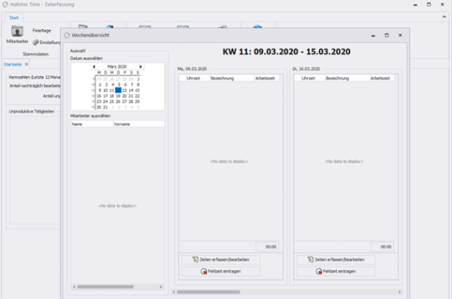Go to next month in calendar
This screenshot has height=299, width=452.
tap(140, 67)
